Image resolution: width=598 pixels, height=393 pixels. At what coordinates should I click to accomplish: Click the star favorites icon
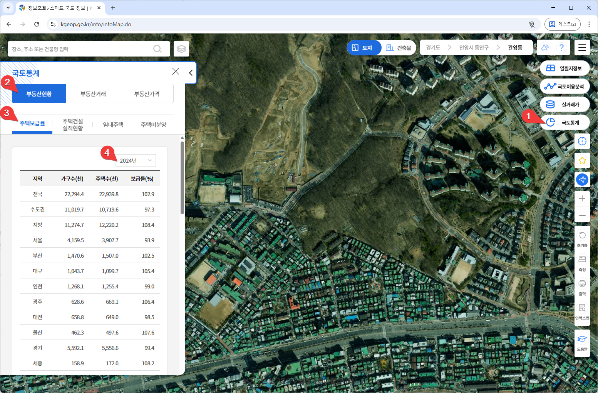[x=582, y=160]
